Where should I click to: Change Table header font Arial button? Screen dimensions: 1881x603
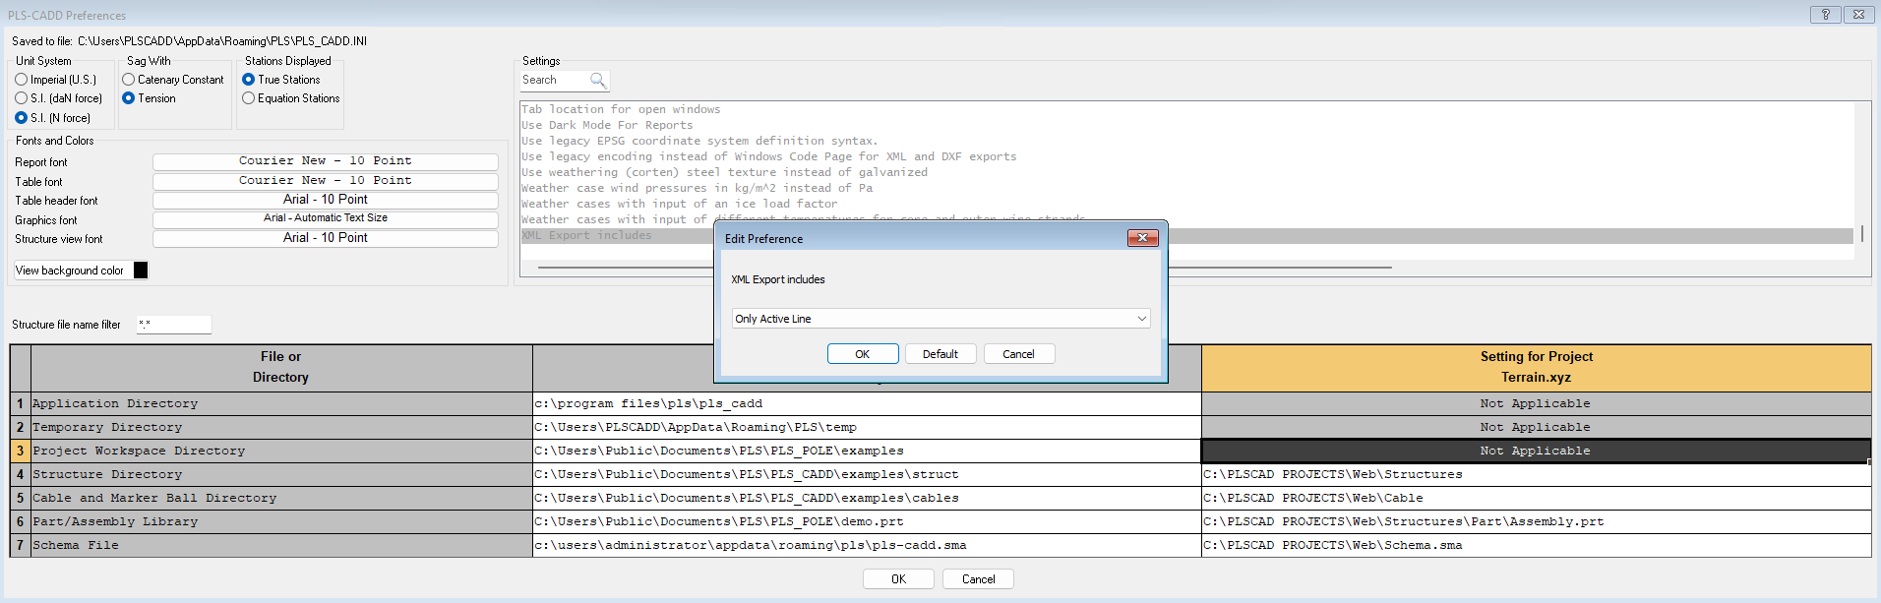pos(326,200)
